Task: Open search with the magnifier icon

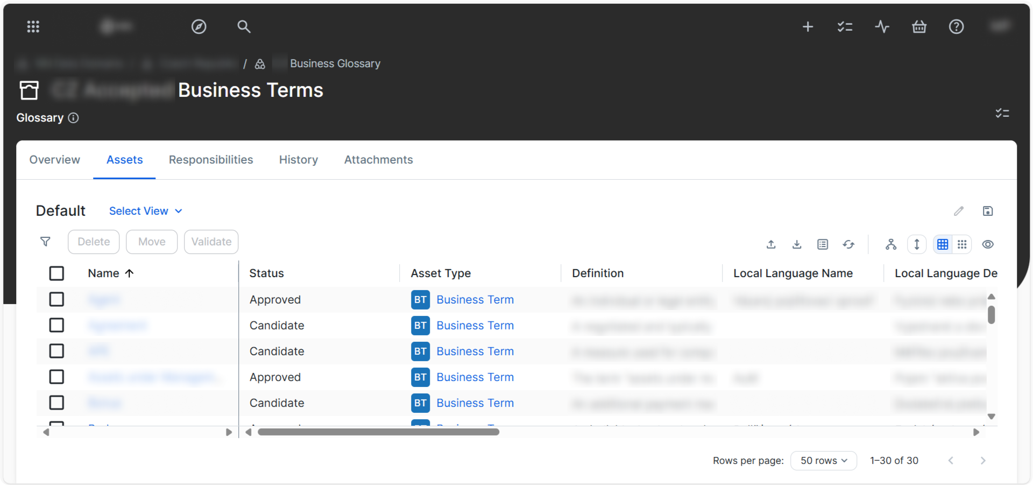Action: pos(244,26)
